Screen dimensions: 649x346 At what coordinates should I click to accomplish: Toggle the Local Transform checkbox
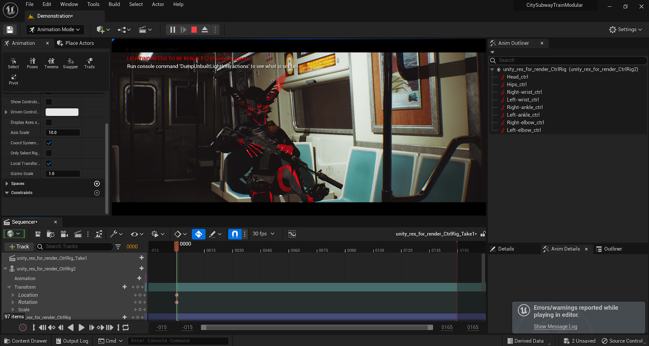coord(49,163)
